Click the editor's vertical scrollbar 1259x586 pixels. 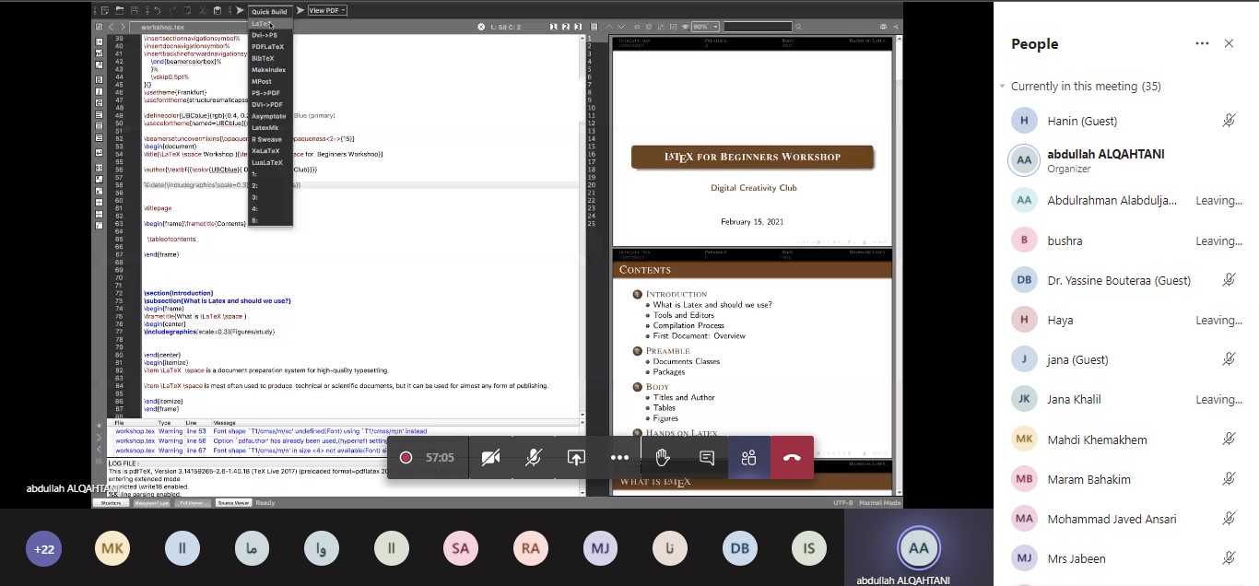pyautogui.click(x=582, y=184)
